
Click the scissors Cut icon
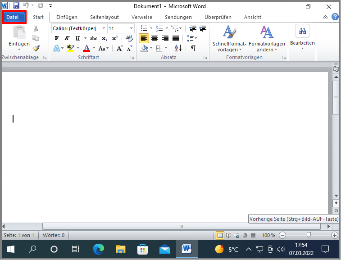tap(36, 28)
